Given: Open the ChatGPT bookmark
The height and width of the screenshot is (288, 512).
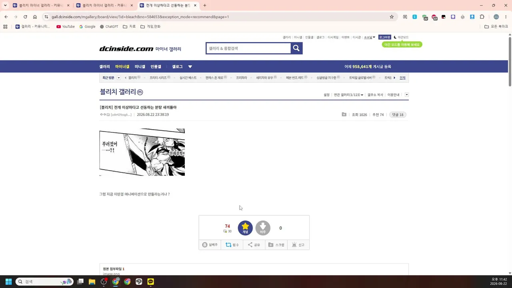Looking at the screenshot, I should pos(109,27).
